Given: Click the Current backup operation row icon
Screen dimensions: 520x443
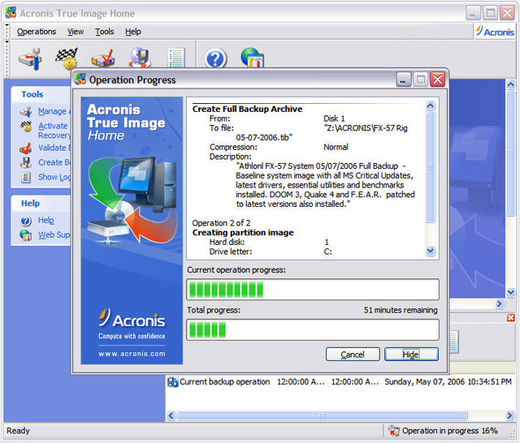Looking at the screenshot, I should (172, 382).
